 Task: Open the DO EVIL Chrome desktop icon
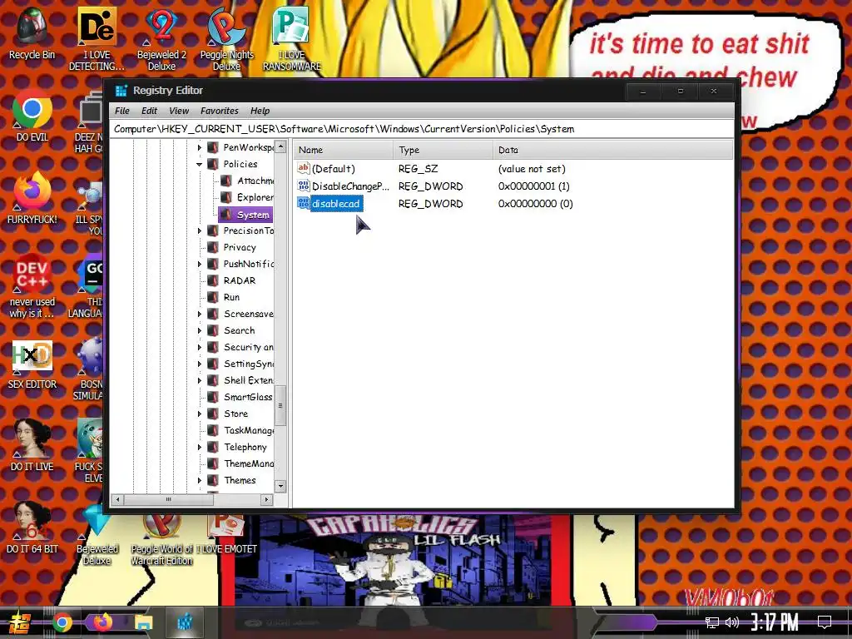pos(32,115)
